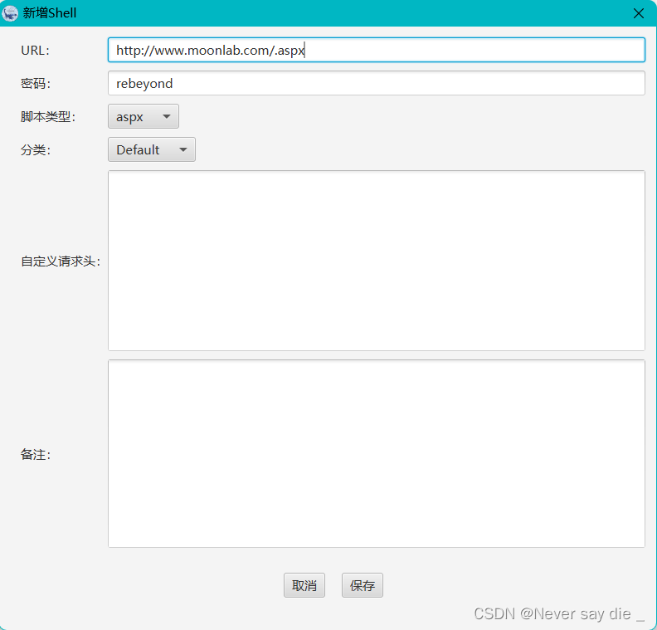
Task: Click the 备注: label text
Action: coord(36,454)
